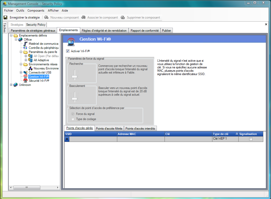Check the Signalisation box in grid row
The height and width of the screenshot is (199, 271).
(x=251, y=139)
